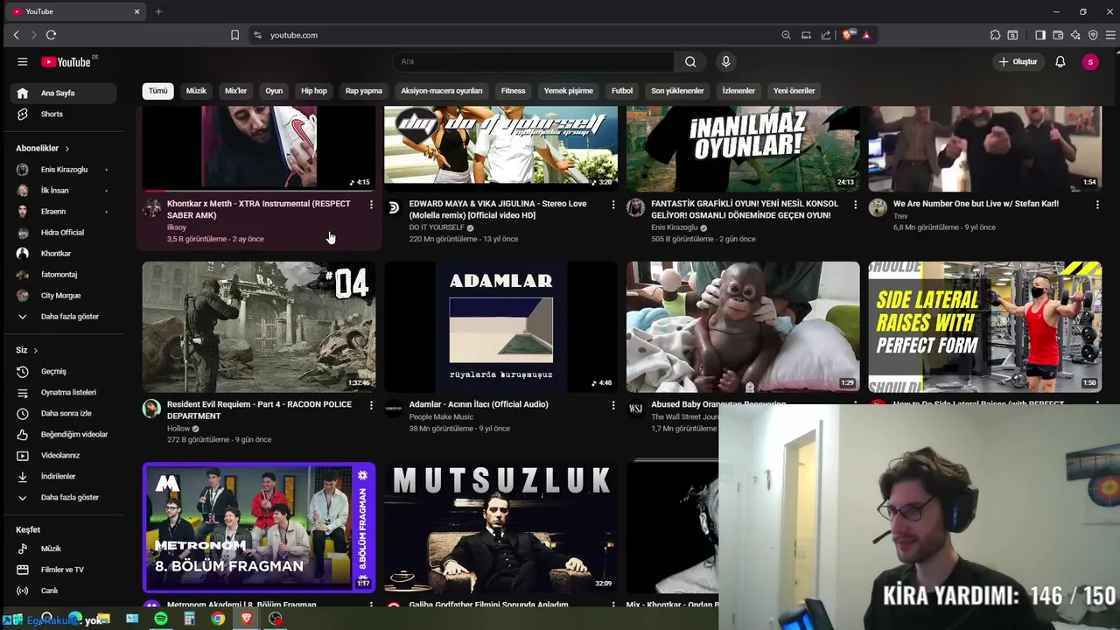Open Enis Kirazoglu subscription channel

(64, 170)
